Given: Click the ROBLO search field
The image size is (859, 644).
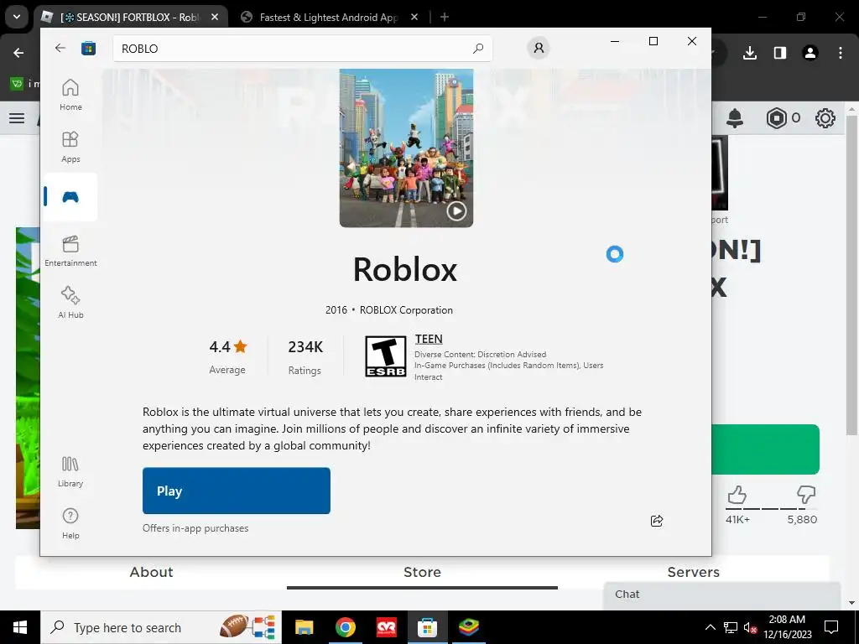Looking at the screenshot, I should point(302,48).
